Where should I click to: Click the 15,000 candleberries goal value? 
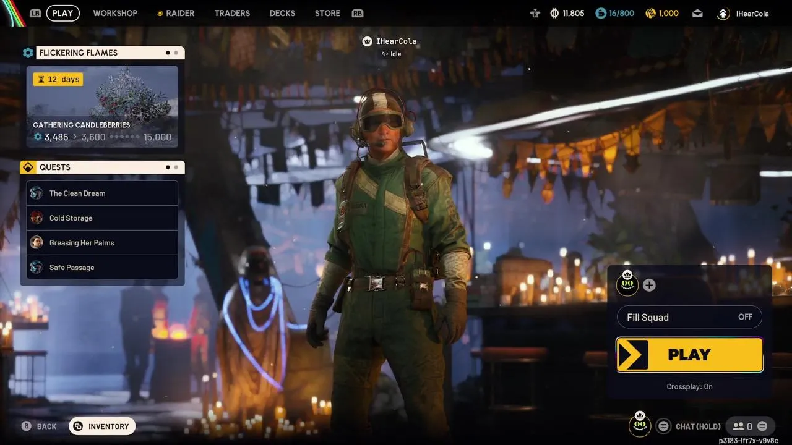(157, 137)
